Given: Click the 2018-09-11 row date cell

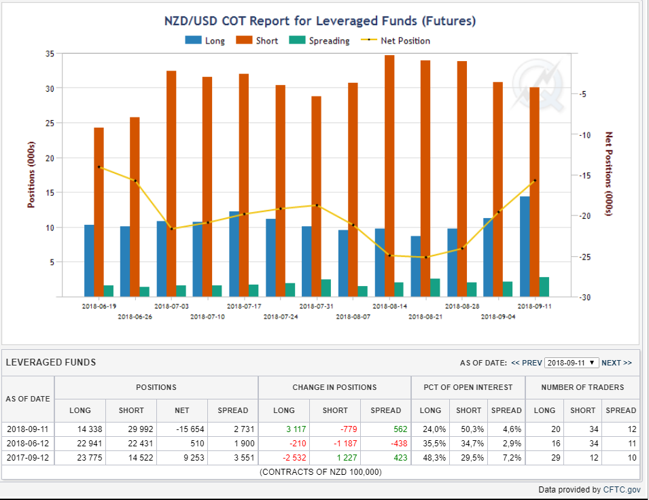Looking at the screenshot, I should click(28, 429).
